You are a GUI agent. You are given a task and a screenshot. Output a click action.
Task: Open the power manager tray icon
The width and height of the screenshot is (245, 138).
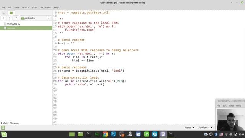pyautogui.click(x=236, y=135)
